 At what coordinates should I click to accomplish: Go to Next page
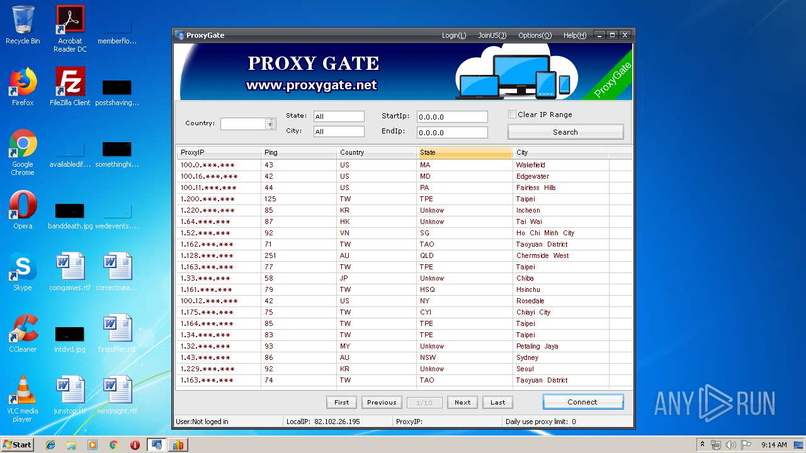point(462,402)
